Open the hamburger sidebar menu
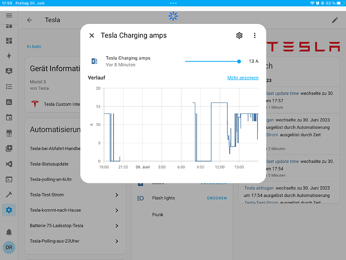 coord(9,16)
